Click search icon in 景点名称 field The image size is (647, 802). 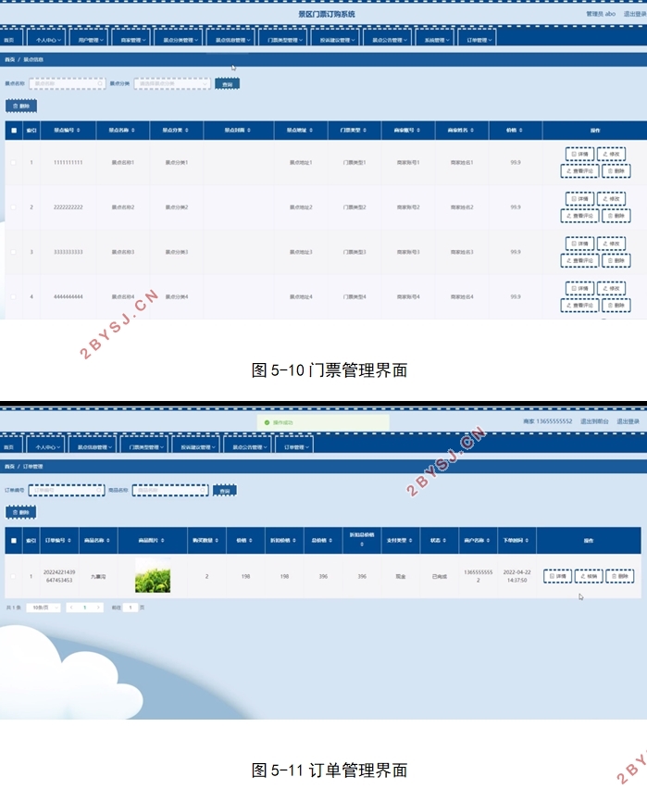coord(100,83)
